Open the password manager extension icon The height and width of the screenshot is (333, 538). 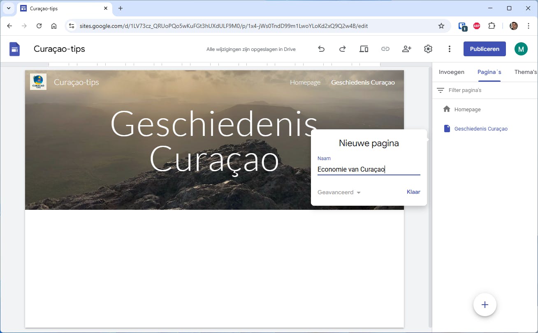(462, 26)
